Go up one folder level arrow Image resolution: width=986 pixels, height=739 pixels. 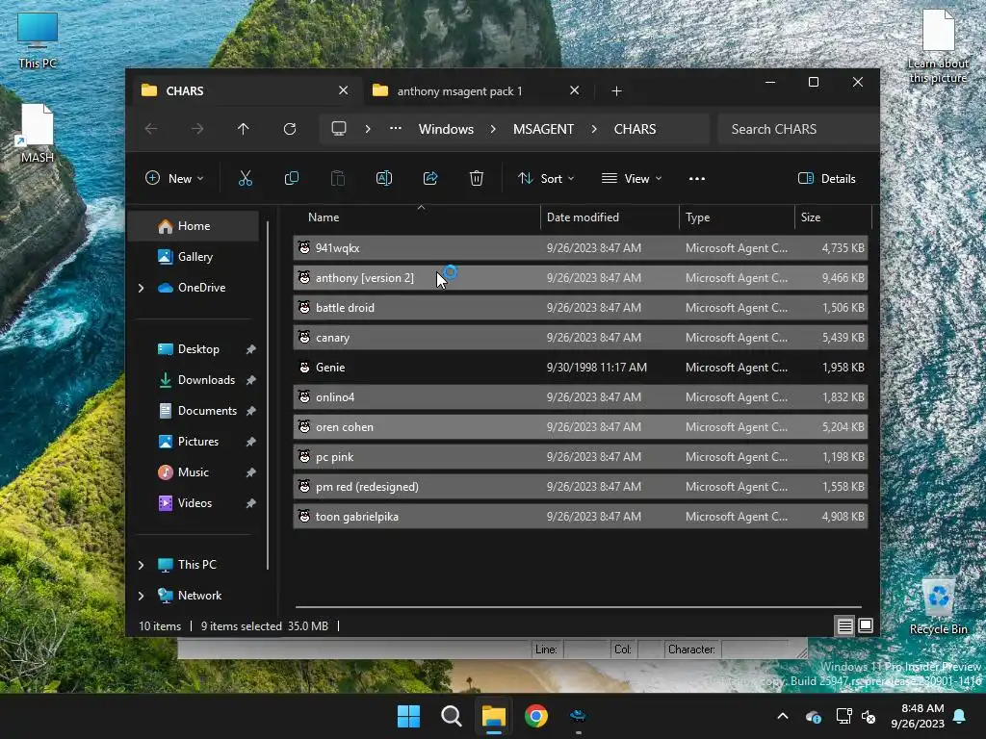pos(244,129)
